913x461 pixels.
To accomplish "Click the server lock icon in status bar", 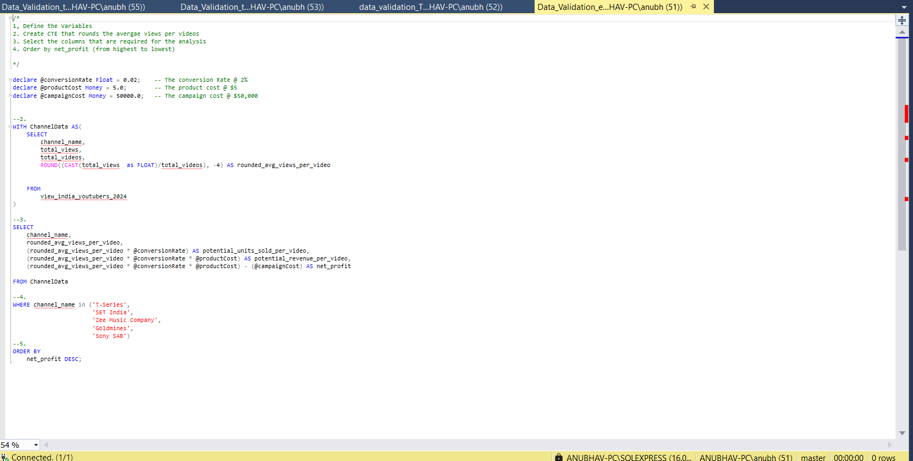I will pos(559,457).
